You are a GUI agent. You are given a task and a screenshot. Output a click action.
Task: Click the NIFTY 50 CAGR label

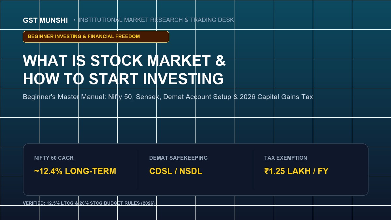[x=54, y=158]
